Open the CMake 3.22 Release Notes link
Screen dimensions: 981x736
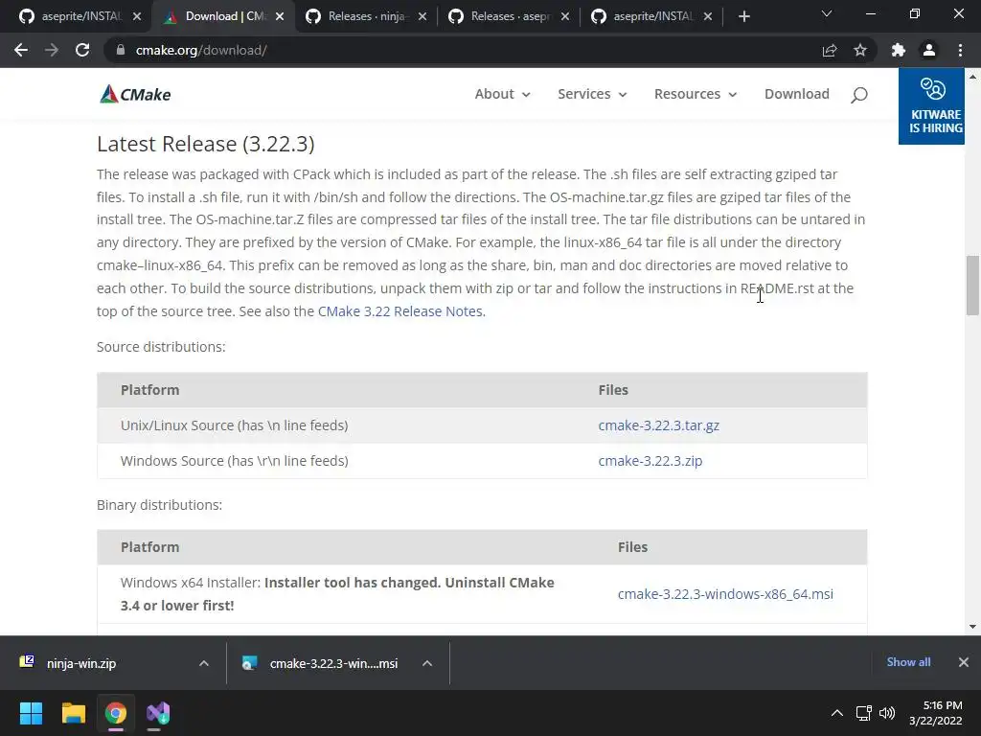400,311
